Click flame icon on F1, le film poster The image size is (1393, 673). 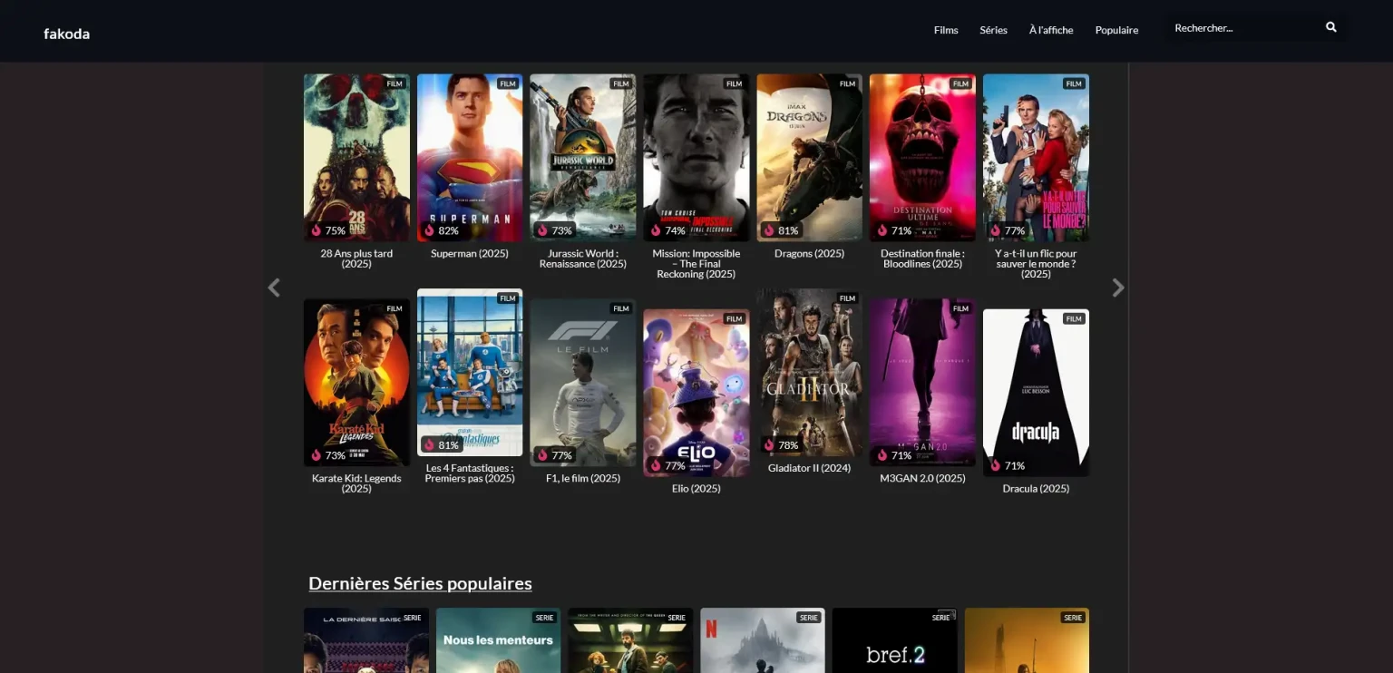(x=542, y=455)
